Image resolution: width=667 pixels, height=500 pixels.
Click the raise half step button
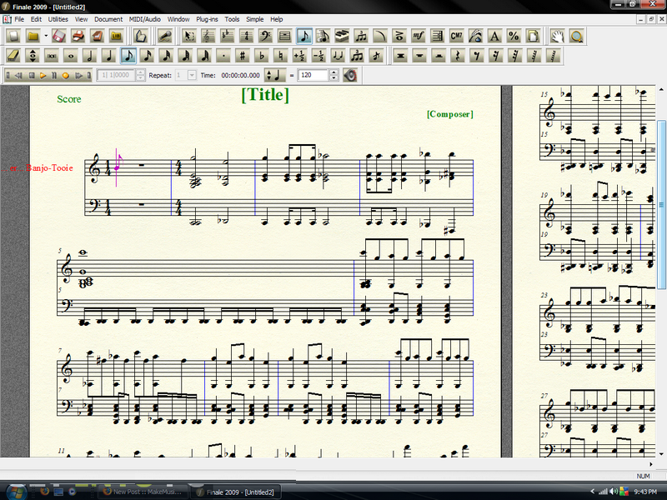(x=300, y=56)
